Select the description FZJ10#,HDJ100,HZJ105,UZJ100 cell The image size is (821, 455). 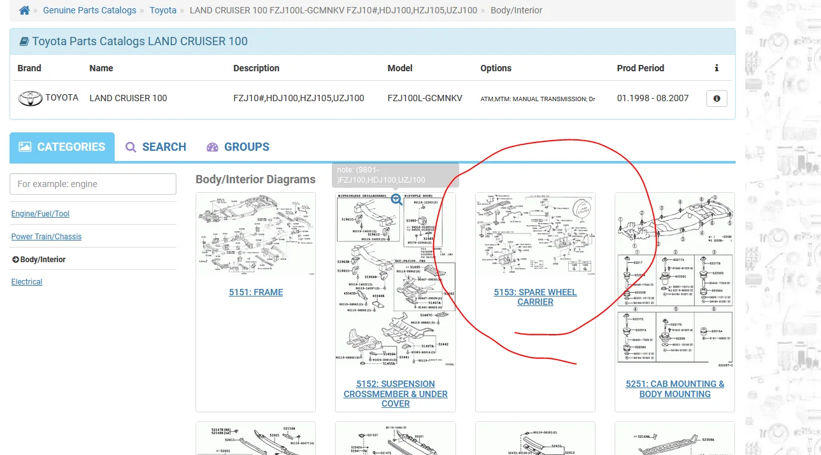299,99
